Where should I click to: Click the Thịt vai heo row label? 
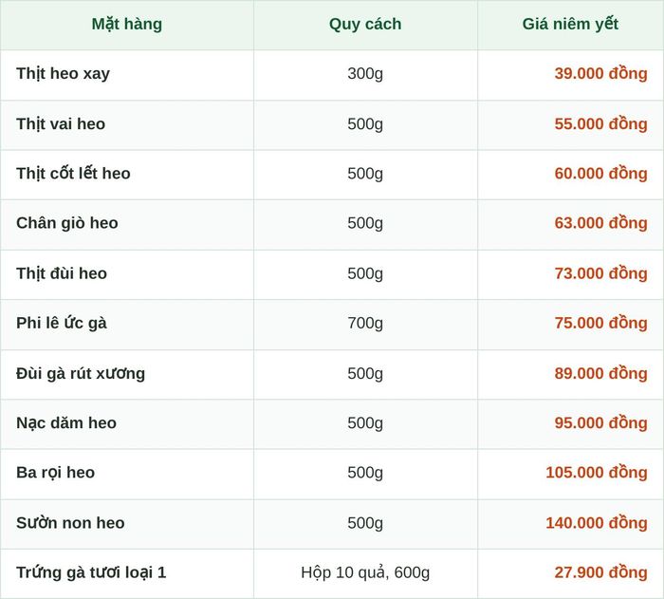coord(61,123)
